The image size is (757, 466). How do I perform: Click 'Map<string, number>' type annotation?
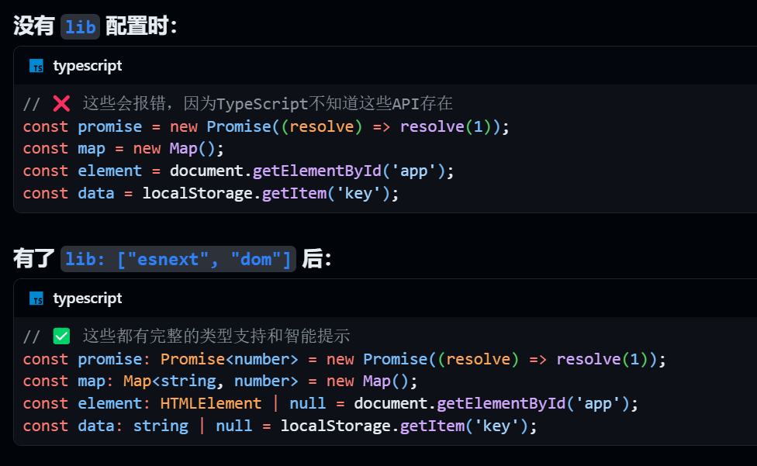click(x=211, y=381)
